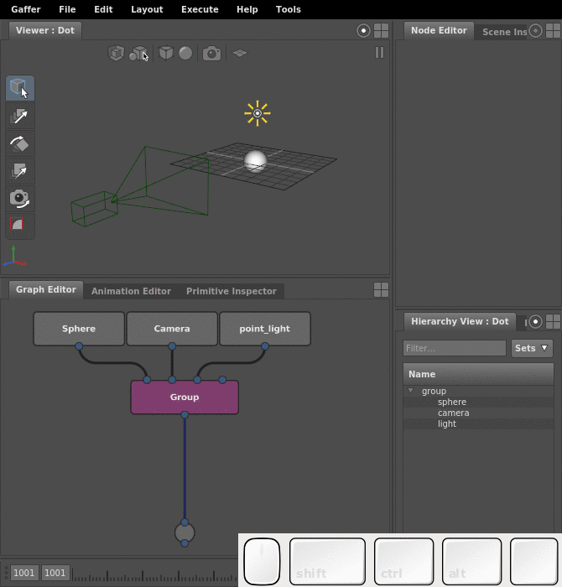Viewport: 562px width, 587px height.
Task: Open the drawing mode cube menu
Action: point(166,53)
